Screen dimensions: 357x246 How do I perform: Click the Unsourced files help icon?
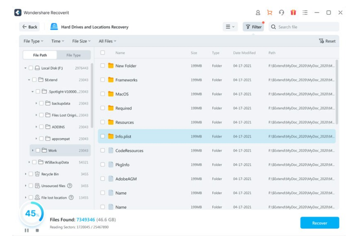point(70,186)
